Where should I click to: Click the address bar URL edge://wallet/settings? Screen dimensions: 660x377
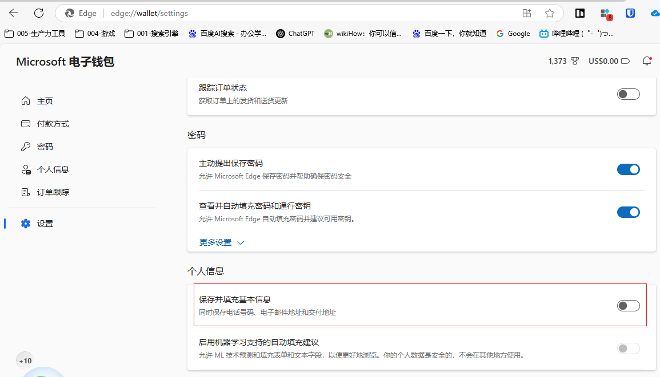point(149,14)
